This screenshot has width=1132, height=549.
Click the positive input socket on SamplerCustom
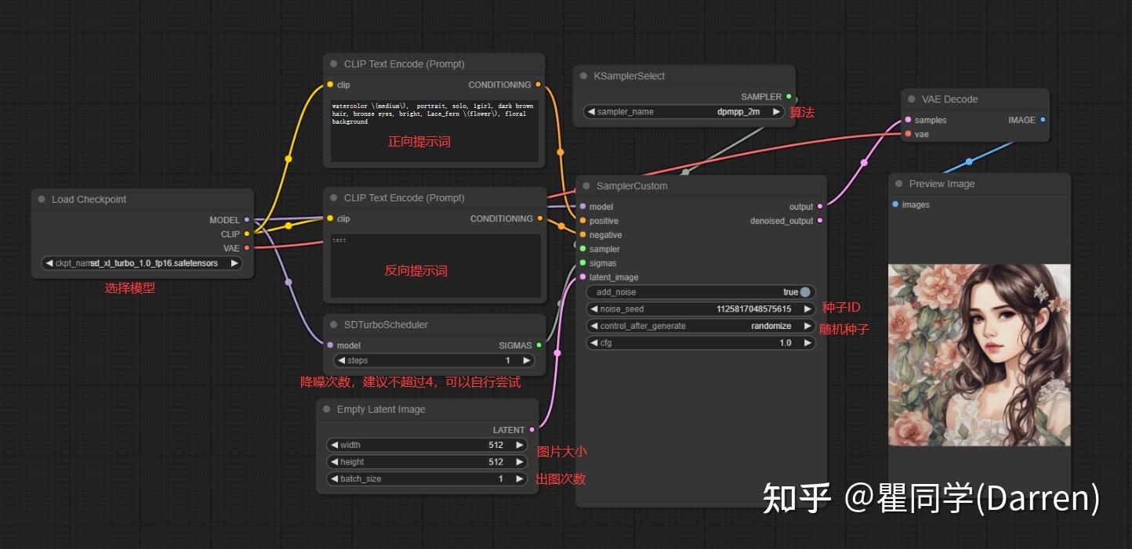click(x=582, y=221)
